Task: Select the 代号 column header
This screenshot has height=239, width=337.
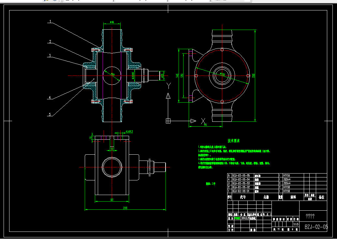Action: (x=243, y=197)
